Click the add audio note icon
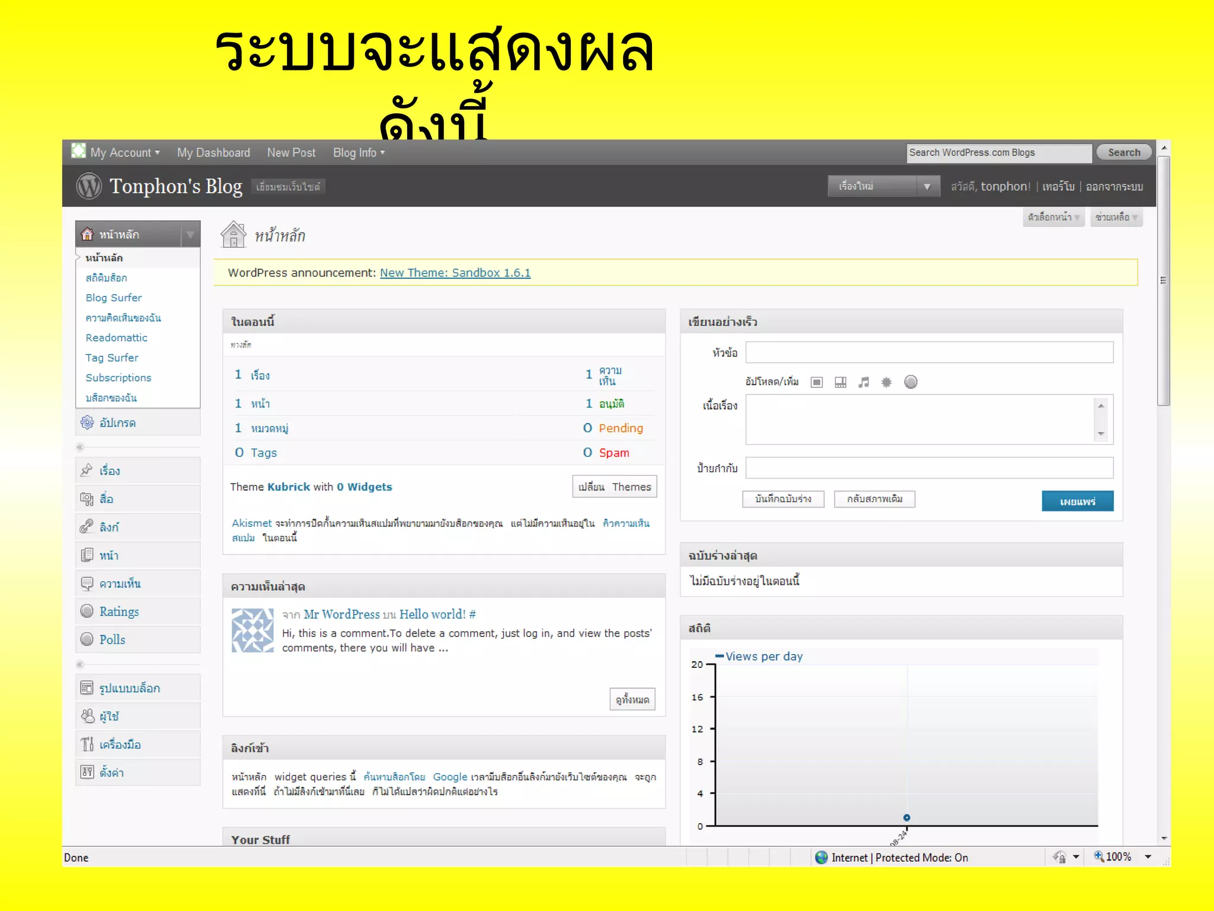This screenshot has height=911, width=1214. point(864,382)
